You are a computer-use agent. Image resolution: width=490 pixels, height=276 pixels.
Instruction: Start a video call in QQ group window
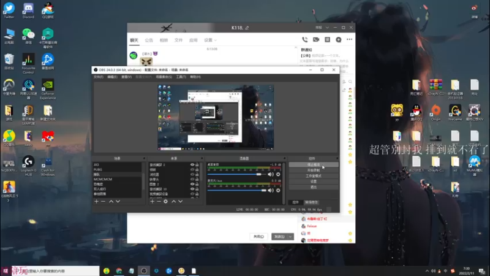click(x=316, y=40)
